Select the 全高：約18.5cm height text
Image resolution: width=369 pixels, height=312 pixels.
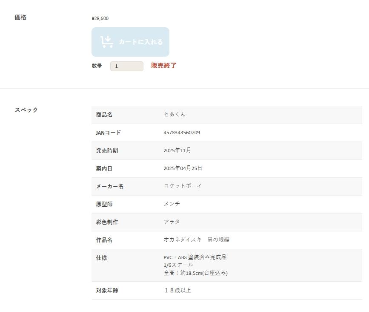coord(195,273)
